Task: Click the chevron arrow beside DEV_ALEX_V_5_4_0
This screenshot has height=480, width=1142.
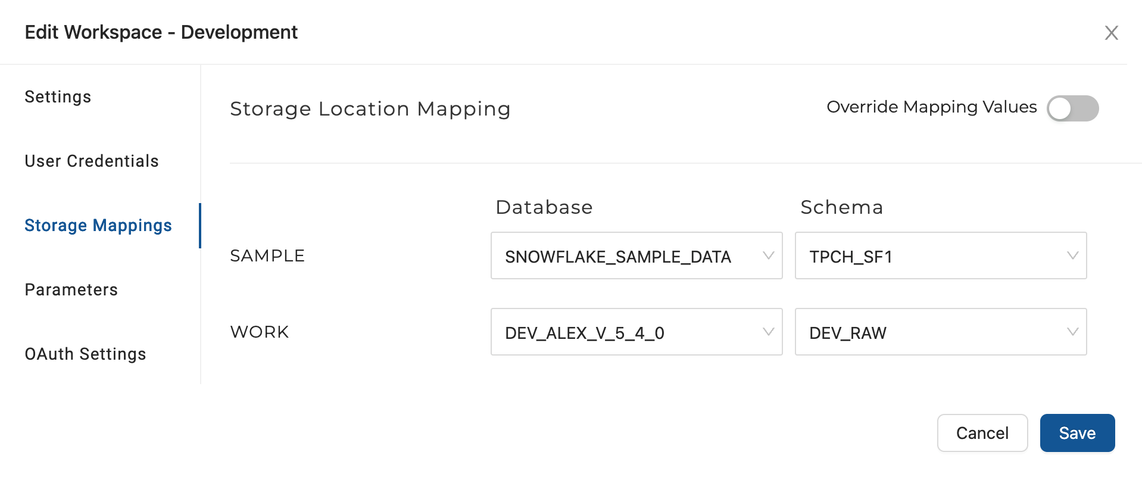Action: 768,332
